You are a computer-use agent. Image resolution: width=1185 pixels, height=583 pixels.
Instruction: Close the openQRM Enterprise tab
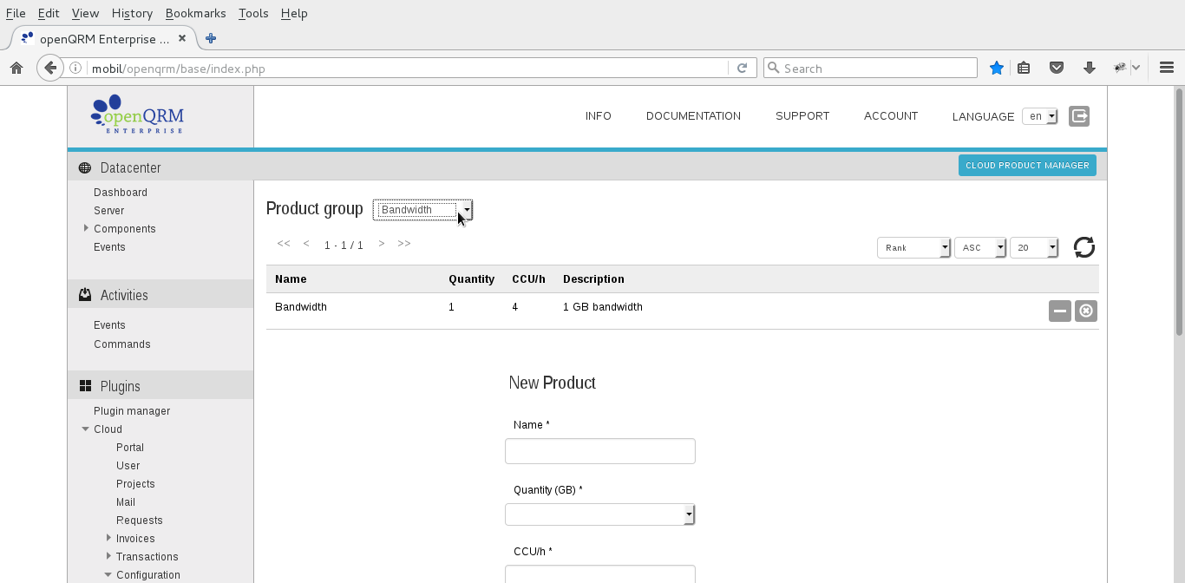click(182, 38)
